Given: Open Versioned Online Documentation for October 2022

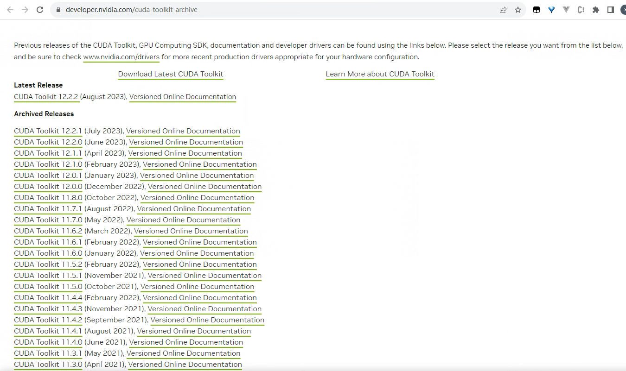Looking at the screenshot, I should [x=198, y=198].
